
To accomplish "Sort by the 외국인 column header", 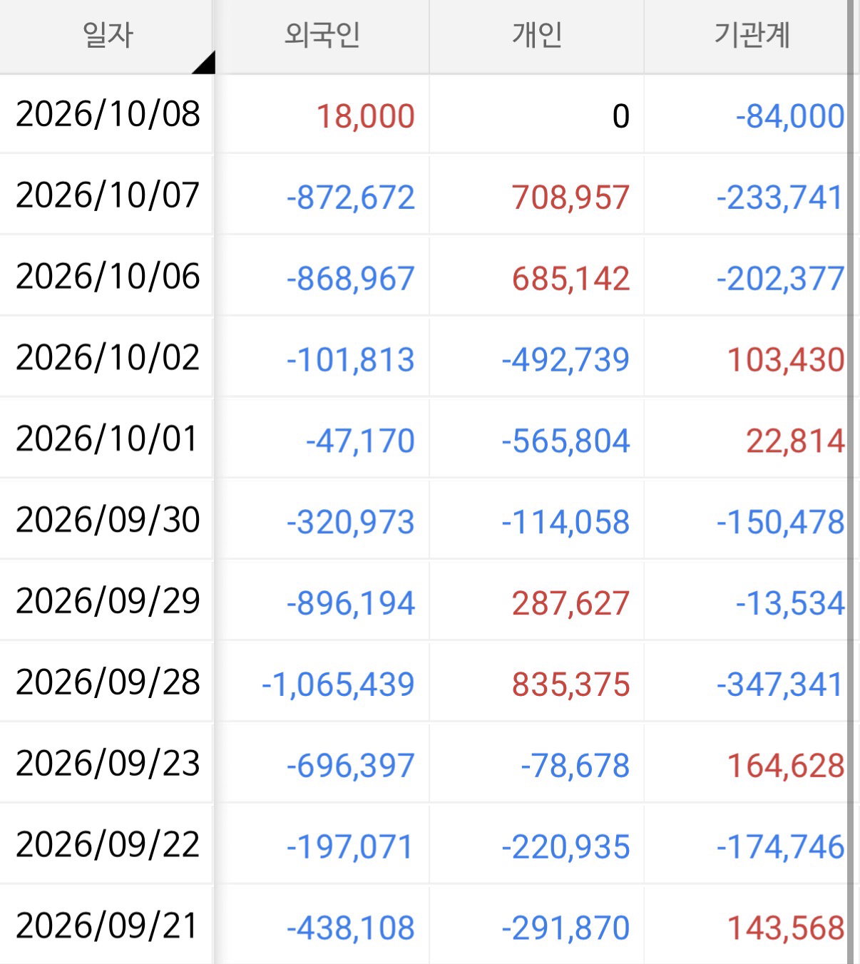I will click(322, 36).
